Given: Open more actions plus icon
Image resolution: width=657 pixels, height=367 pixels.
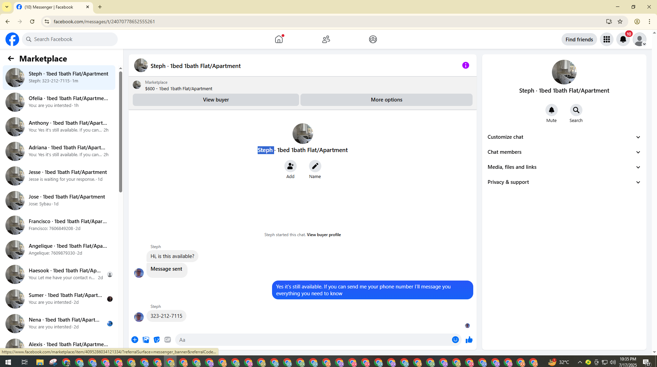Looking at the screenshot, I should (135, 340).
